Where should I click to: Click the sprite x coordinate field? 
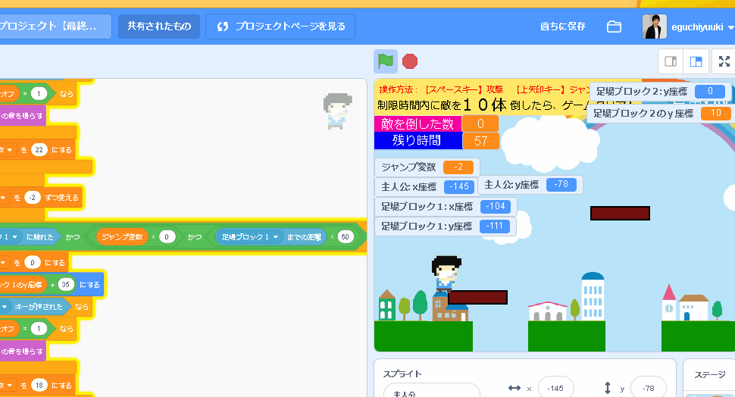[x=555, y=388]
